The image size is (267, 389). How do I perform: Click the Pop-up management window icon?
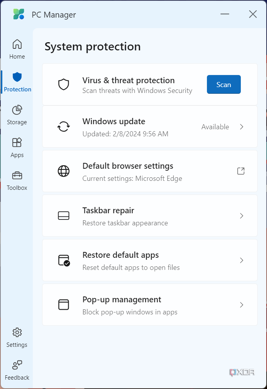click(64, 305)
